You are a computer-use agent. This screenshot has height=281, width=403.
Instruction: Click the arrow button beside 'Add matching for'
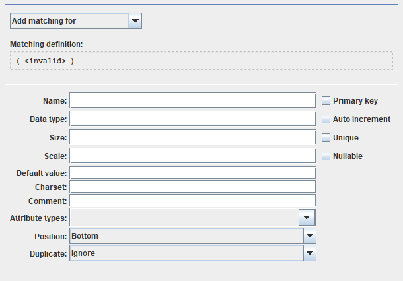pyautogui.click(x=135, y=21)
